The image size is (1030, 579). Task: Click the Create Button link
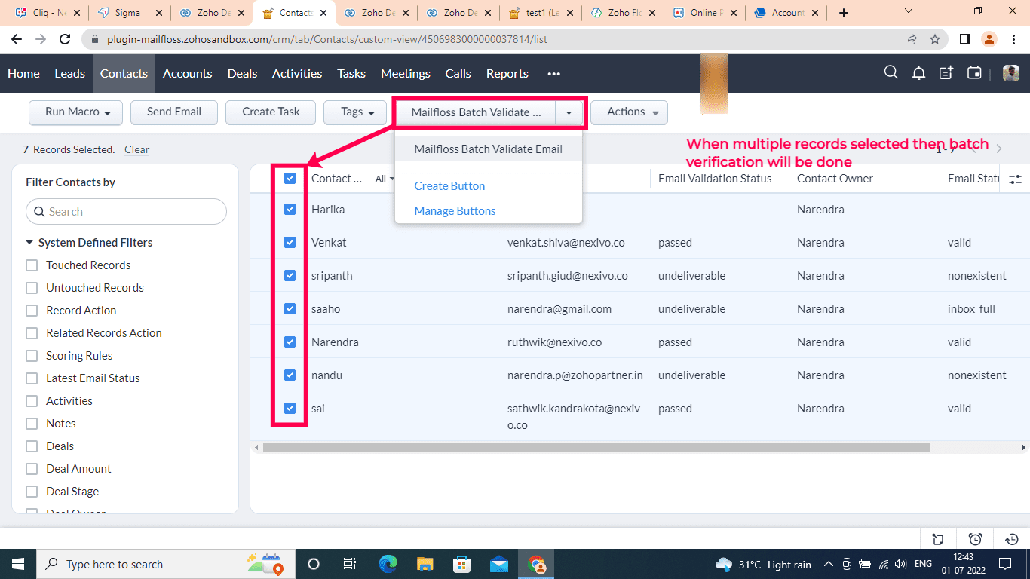tap(449, 186)
